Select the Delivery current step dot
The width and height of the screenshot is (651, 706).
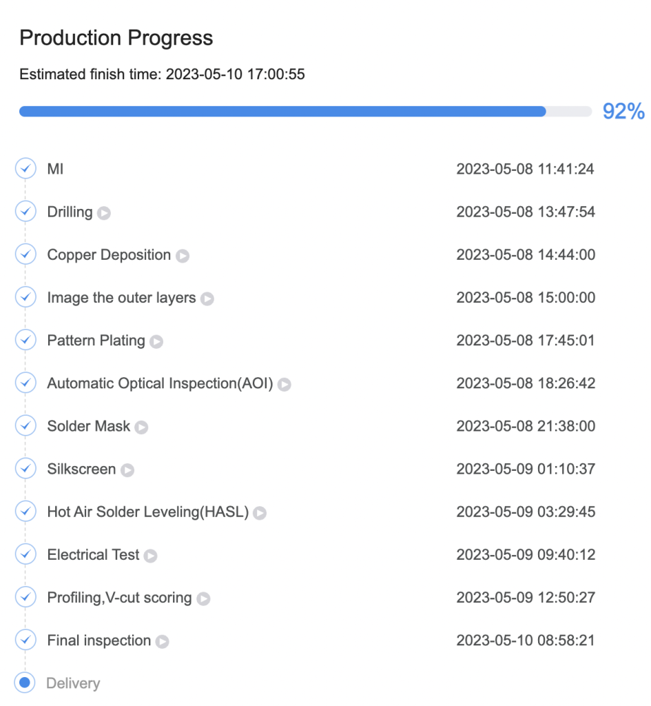click(x=25, y=683)
